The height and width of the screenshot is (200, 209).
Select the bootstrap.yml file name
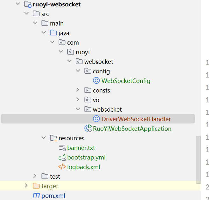(86, 157)
